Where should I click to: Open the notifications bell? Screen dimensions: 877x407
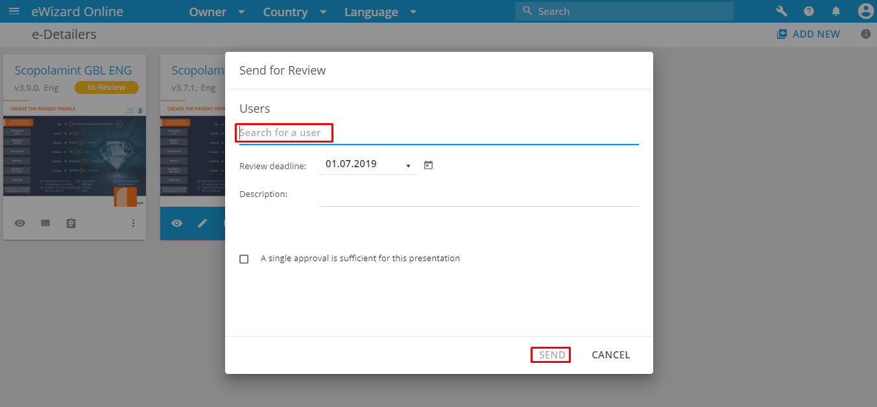pos(836,11)
